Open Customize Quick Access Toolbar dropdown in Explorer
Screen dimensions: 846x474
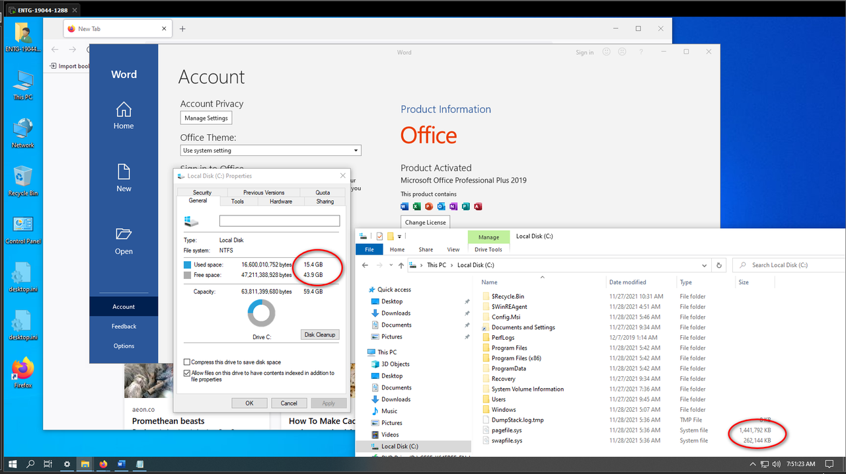[399, 237]
